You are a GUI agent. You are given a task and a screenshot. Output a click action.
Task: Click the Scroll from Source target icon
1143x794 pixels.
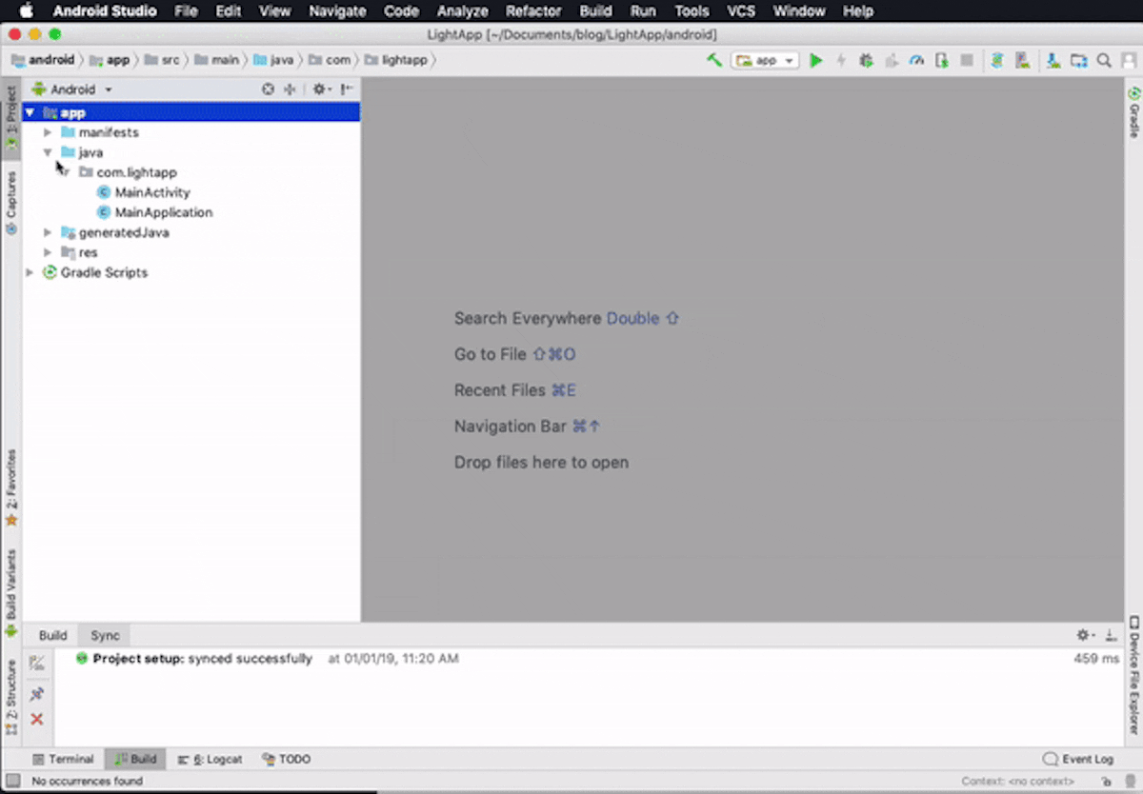[x=269, y=89]
